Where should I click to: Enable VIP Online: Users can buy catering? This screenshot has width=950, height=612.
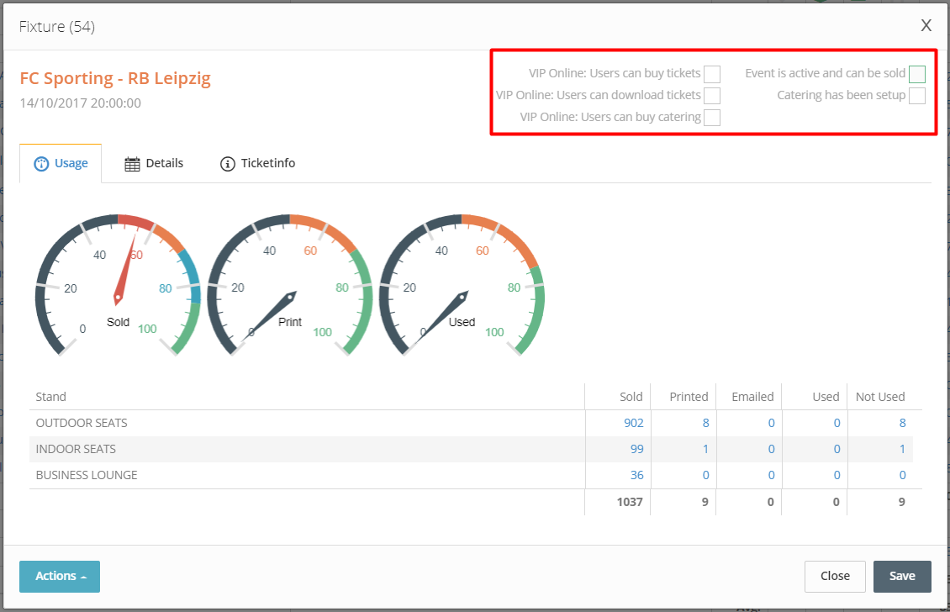712,117
